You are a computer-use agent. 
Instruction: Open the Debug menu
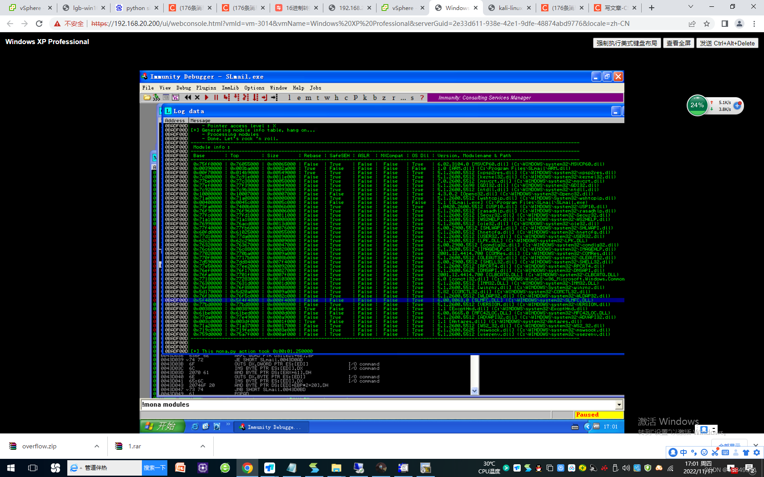(x=184, y=88)
